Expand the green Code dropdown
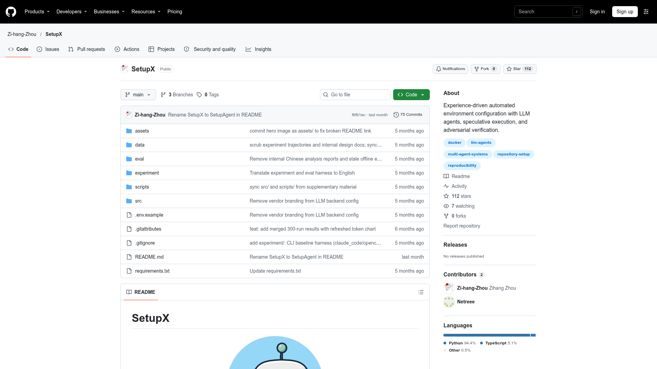This screenshot has height=369, width=657. tap(411, 95)
